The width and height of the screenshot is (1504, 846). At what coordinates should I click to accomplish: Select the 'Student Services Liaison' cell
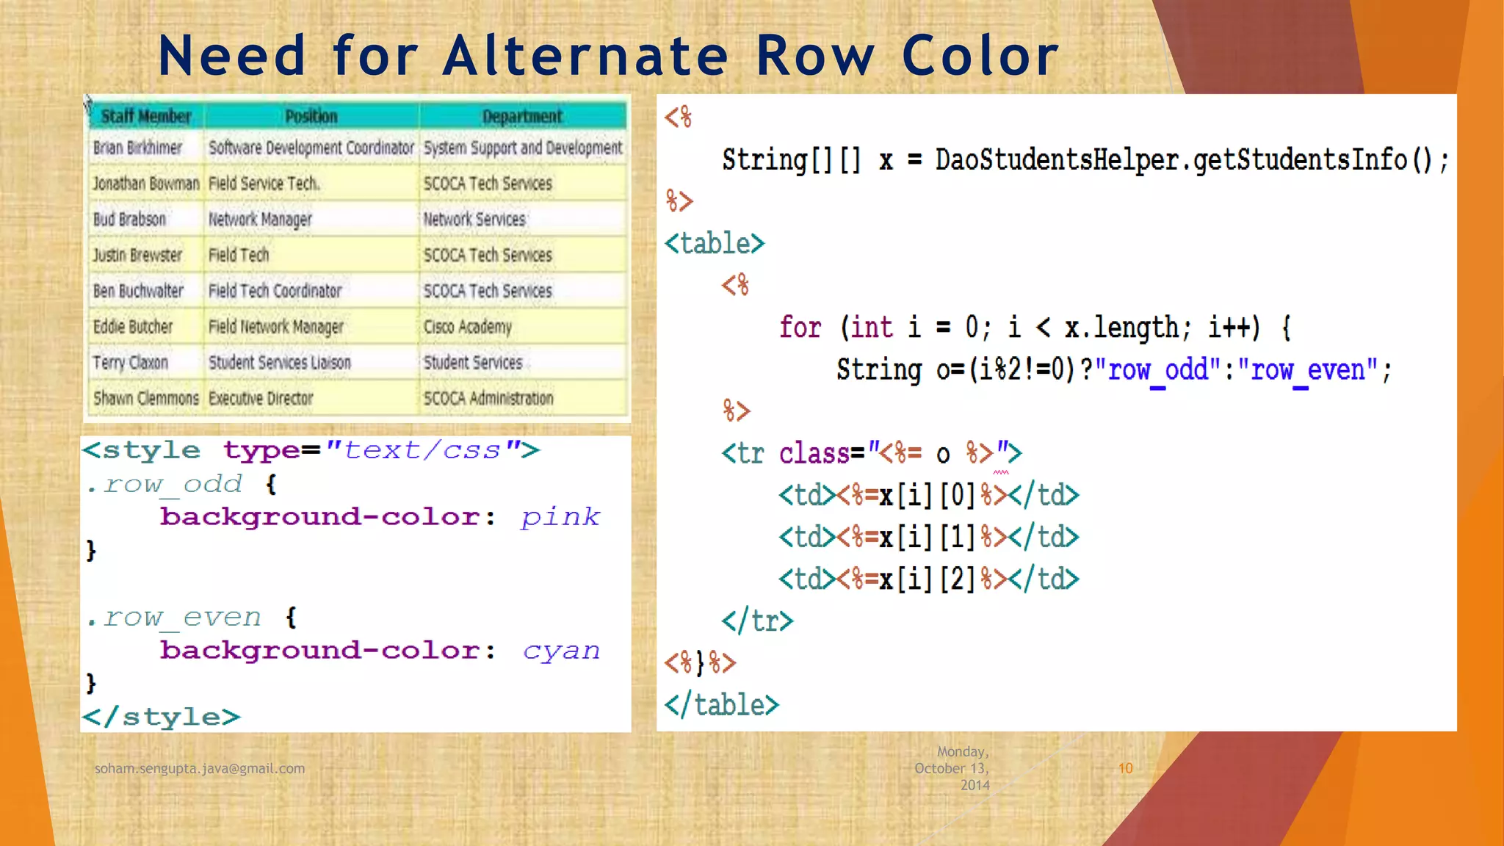pyautogui.click(x=311, y=363)
